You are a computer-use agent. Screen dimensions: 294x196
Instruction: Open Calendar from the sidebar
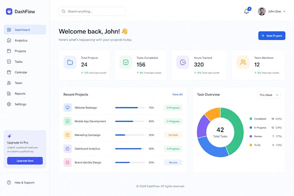coord(25,72)
